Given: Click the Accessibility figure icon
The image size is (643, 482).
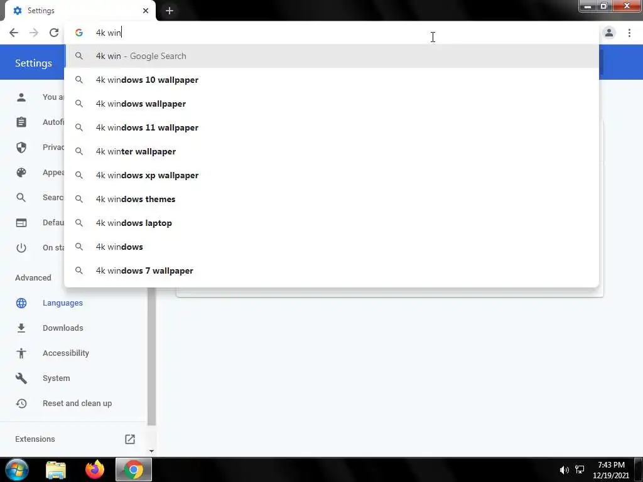Looking at the screenshot, I should 21,353.
